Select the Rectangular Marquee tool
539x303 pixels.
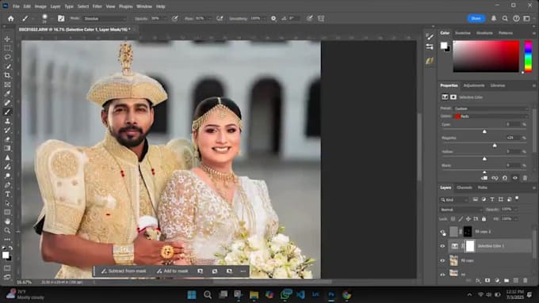[x=7, y=48]
